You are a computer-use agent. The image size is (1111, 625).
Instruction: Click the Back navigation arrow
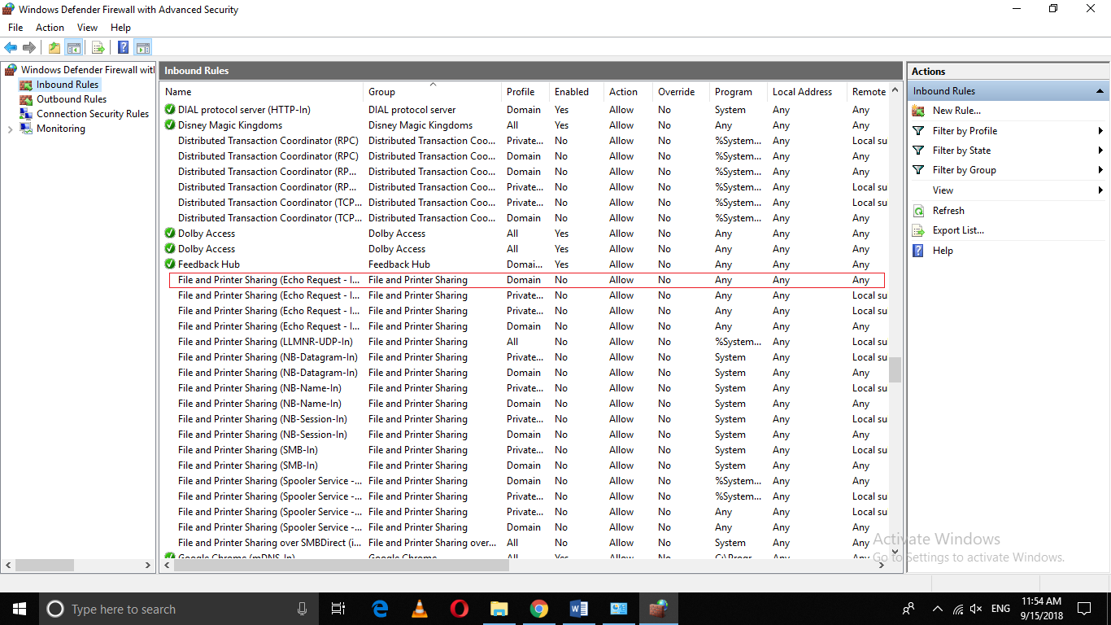(11, 47)
